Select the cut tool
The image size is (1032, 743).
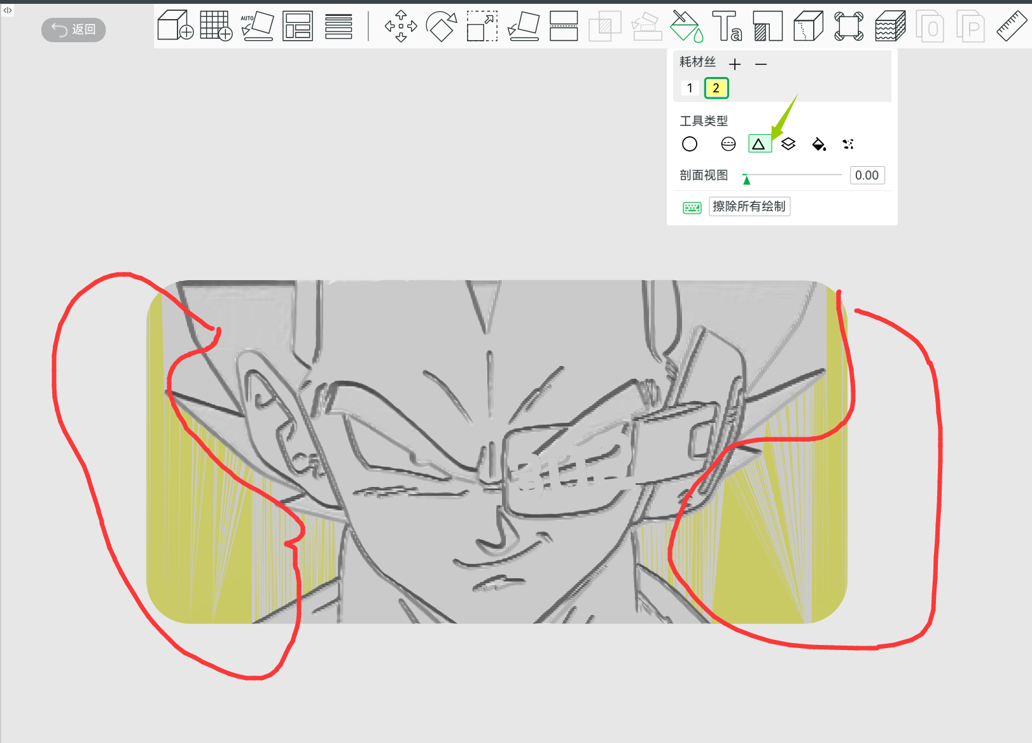point(564,26)
